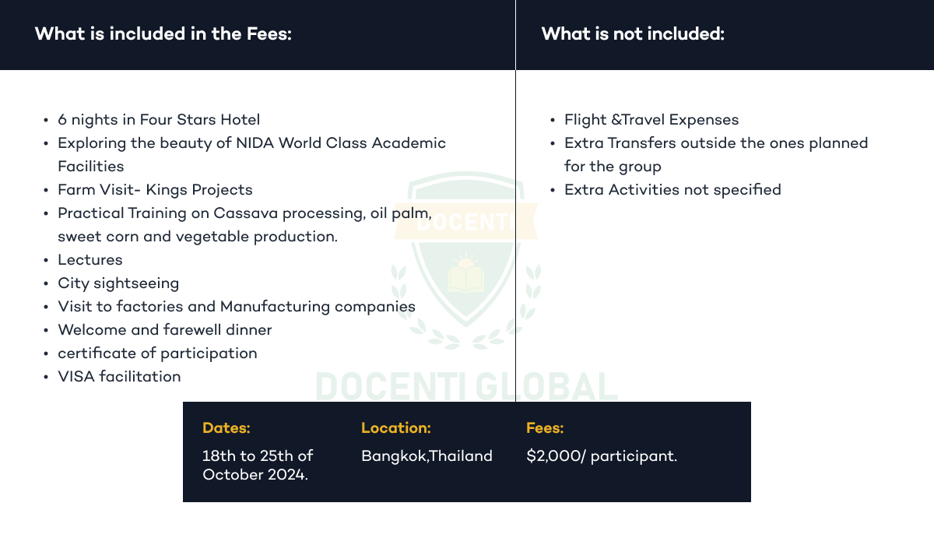Click the 'Farm Visit- Kings Projects' bullet
Image resolution: width=934 pixels, height=545 pixels.
155,190
